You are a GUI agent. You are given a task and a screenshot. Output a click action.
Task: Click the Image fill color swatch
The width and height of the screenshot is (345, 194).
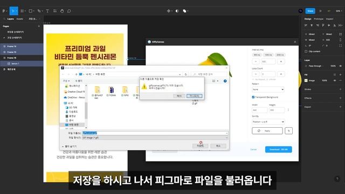(x=306, y=80)
